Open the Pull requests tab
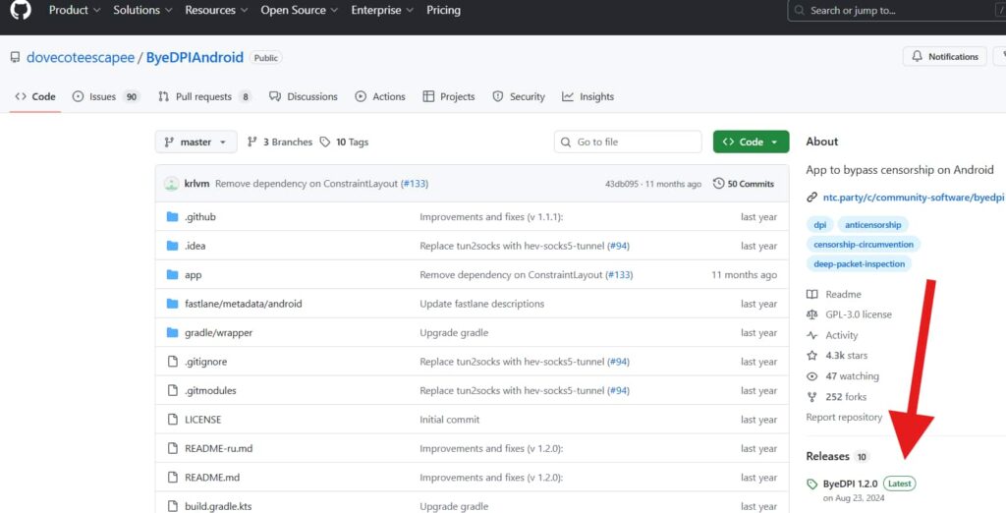The height and width of the screenshot is (513, 1006). [x=204, y=96]
